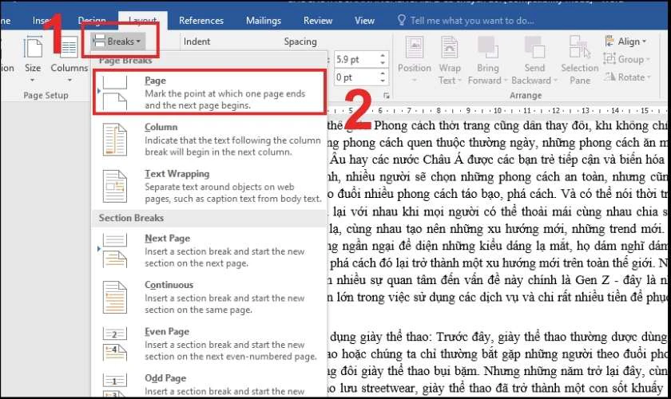Viewport: 671px width, 399px height.
Task: Click the Group objects icon
Action: tap(609, 59)
